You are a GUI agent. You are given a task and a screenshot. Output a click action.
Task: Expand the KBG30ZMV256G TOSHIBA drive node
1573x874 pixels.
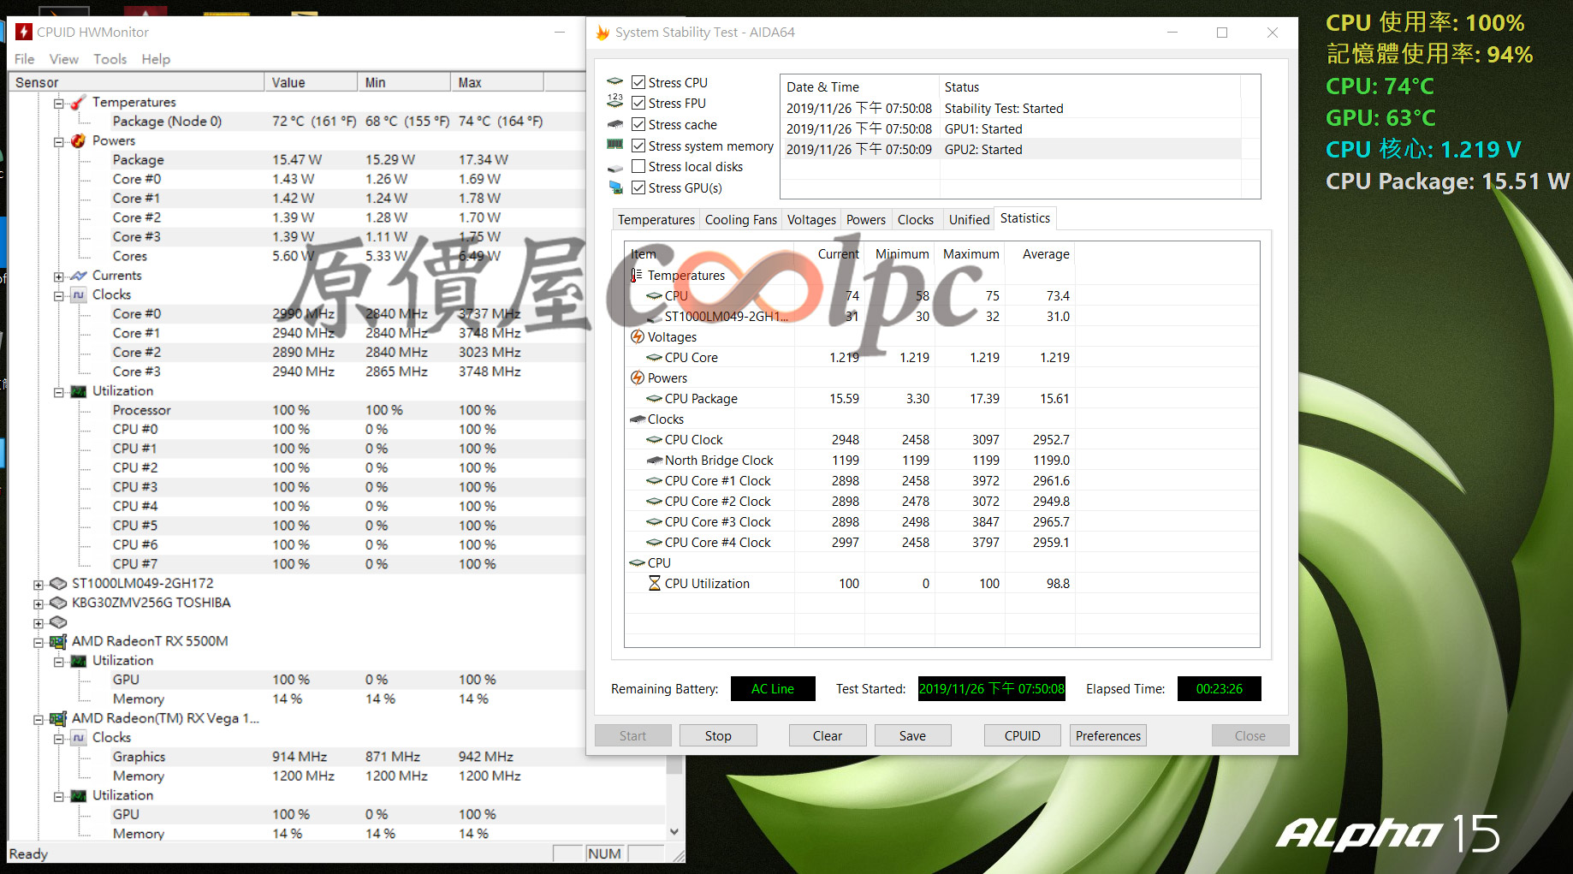click(39, 603)
